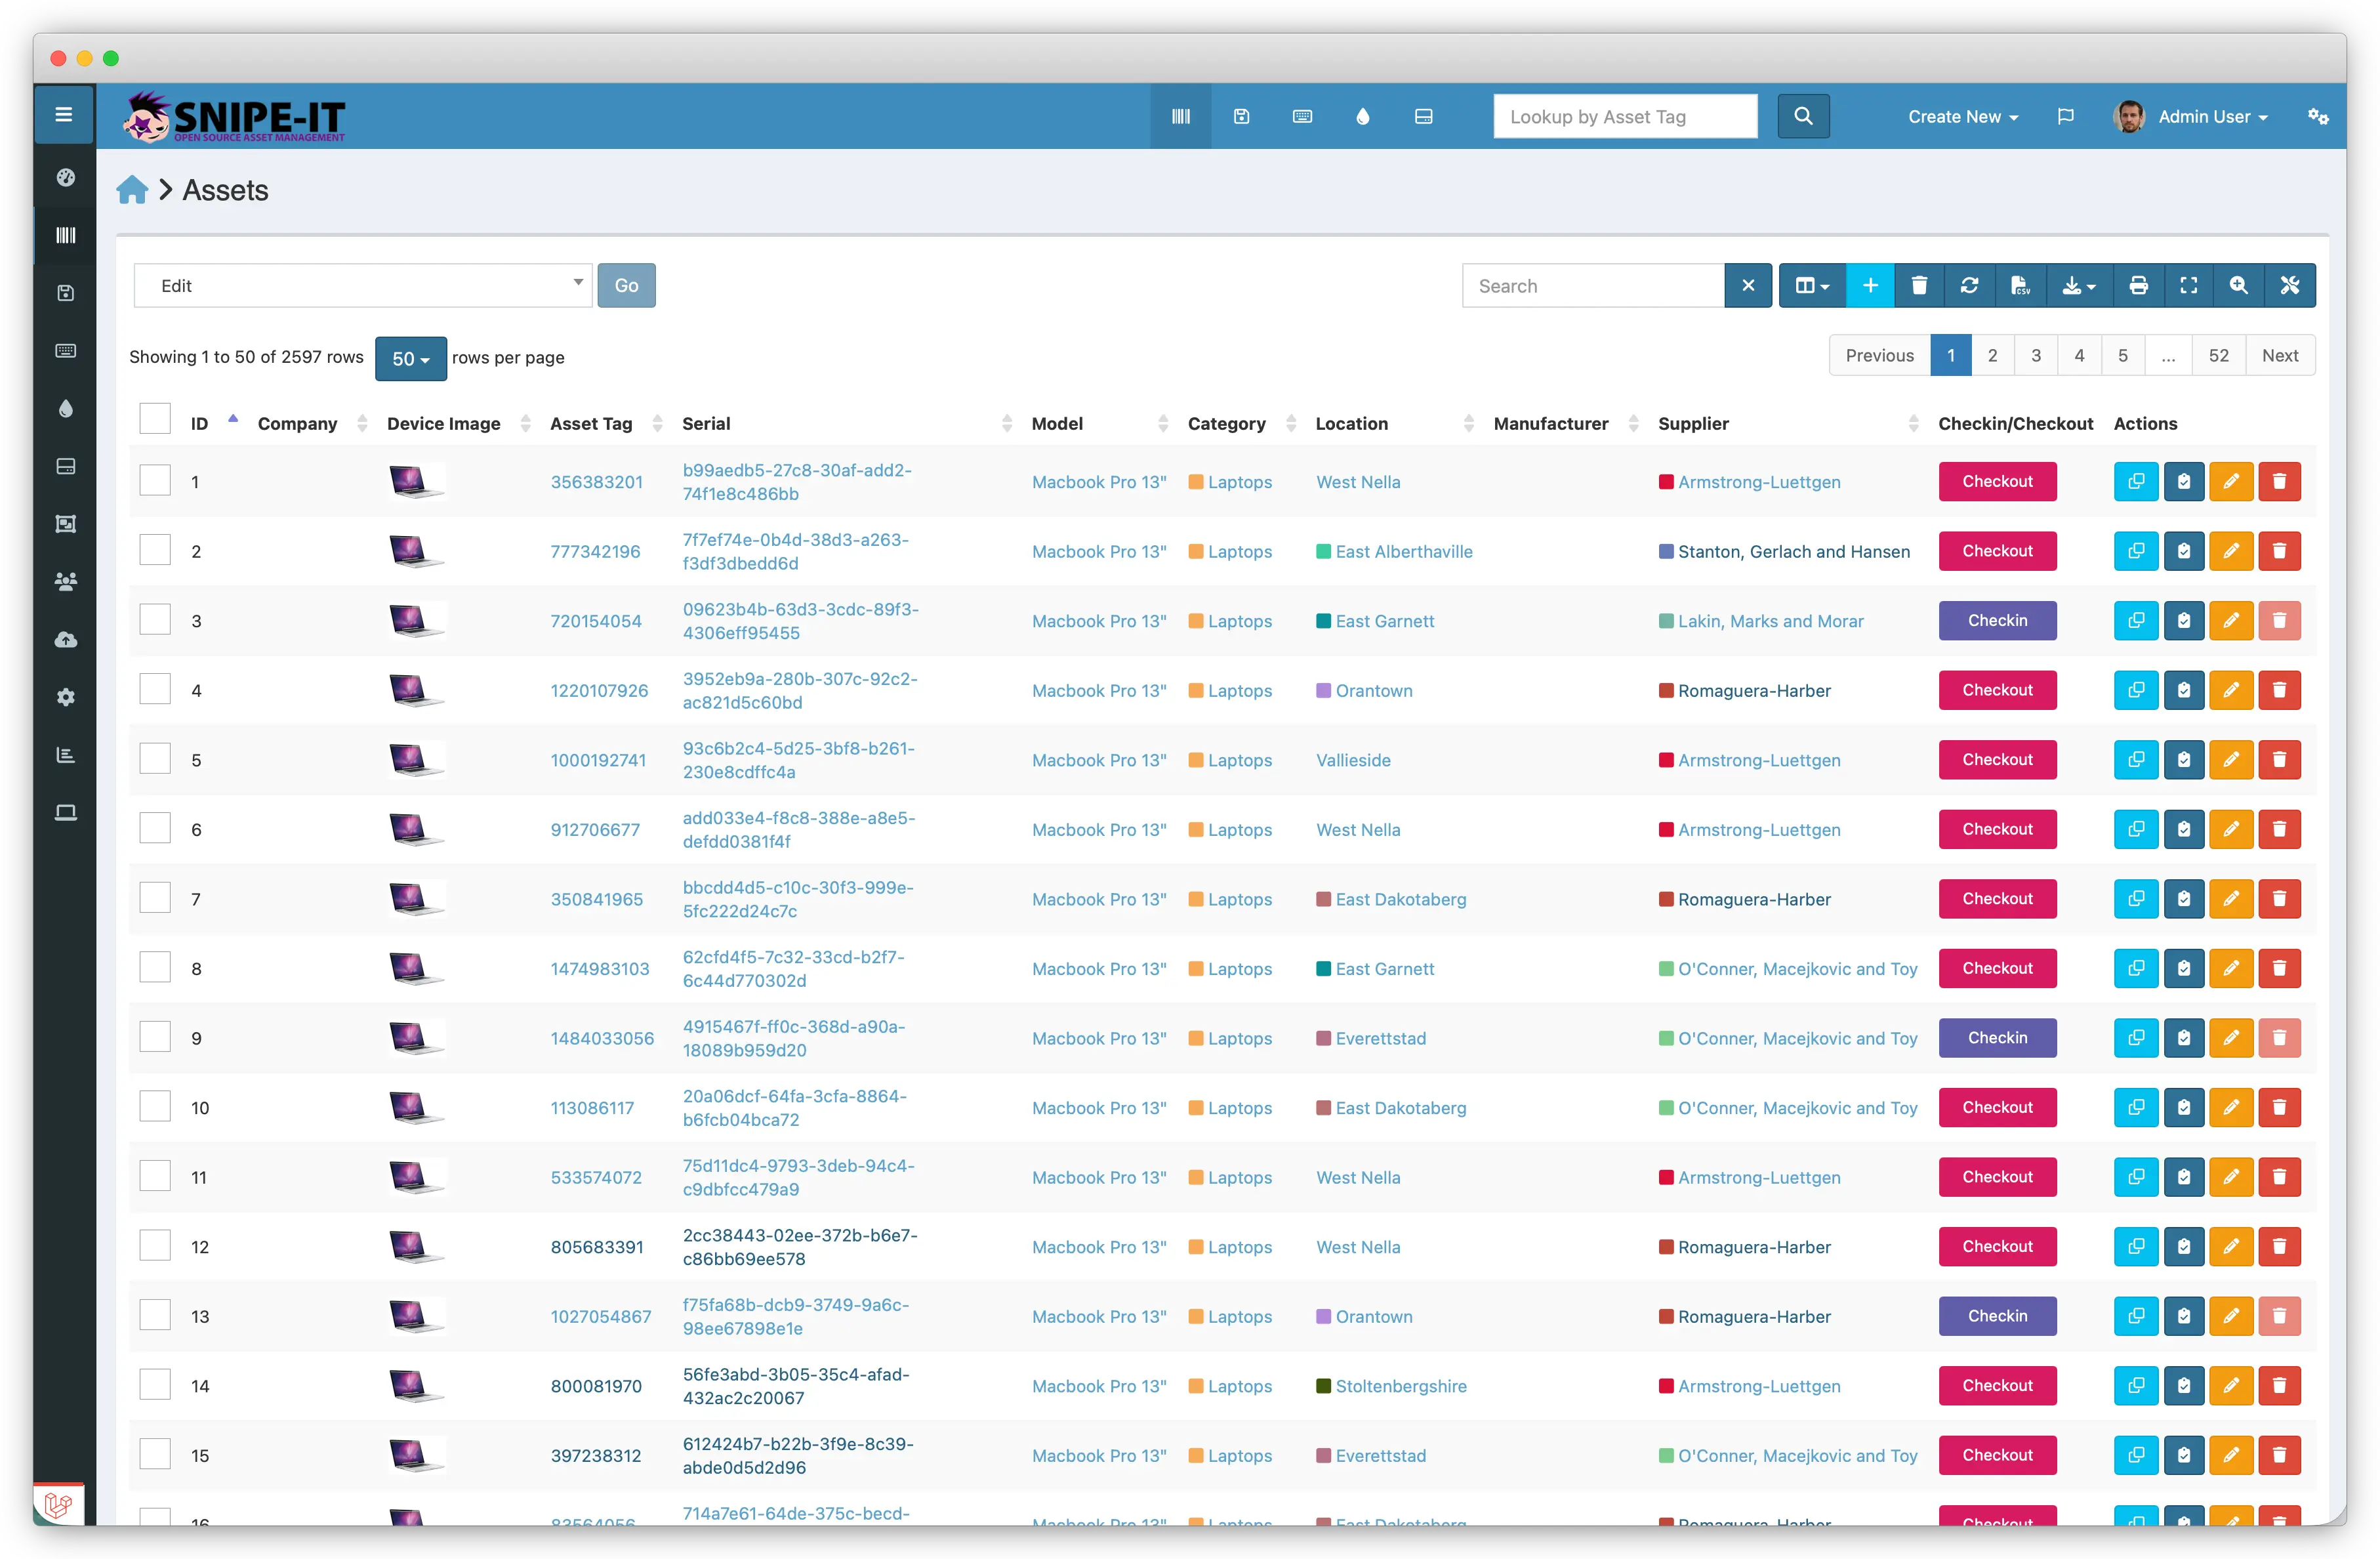Click the consumables droplet icon in header
The width and height of the screenshot is (2380, 1559).
1362,117
